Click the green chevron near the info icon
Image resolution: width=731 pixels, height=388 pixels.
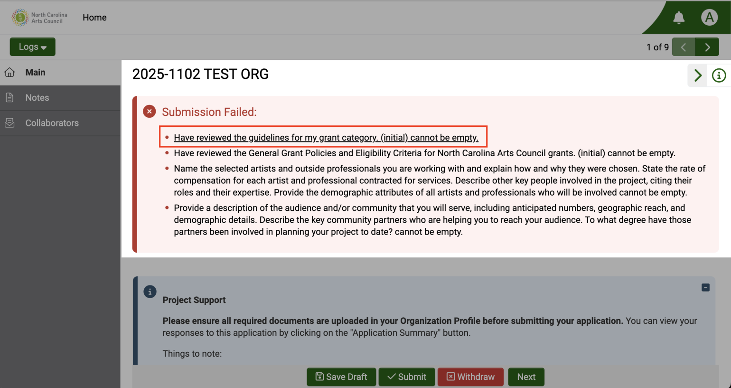[x=697, y=76]
